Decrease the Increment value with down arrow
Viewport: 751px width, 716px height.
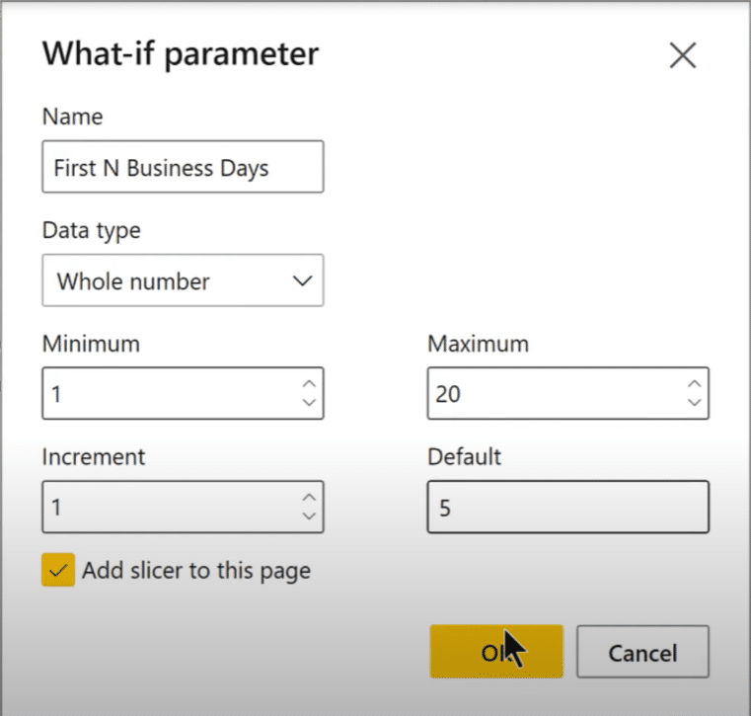point(310,517)
